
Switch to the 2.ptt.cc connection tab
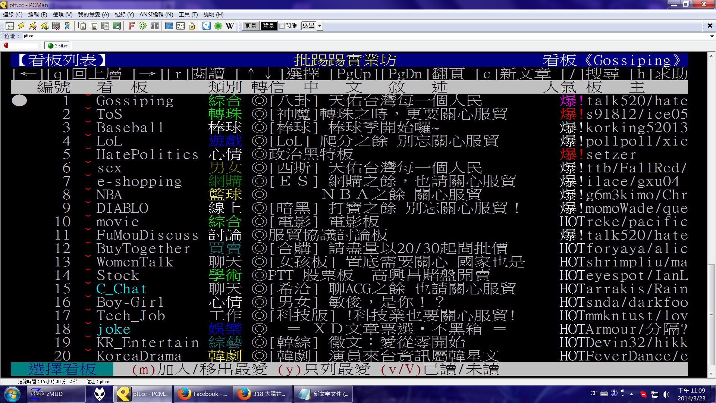[x=58, y=46]
